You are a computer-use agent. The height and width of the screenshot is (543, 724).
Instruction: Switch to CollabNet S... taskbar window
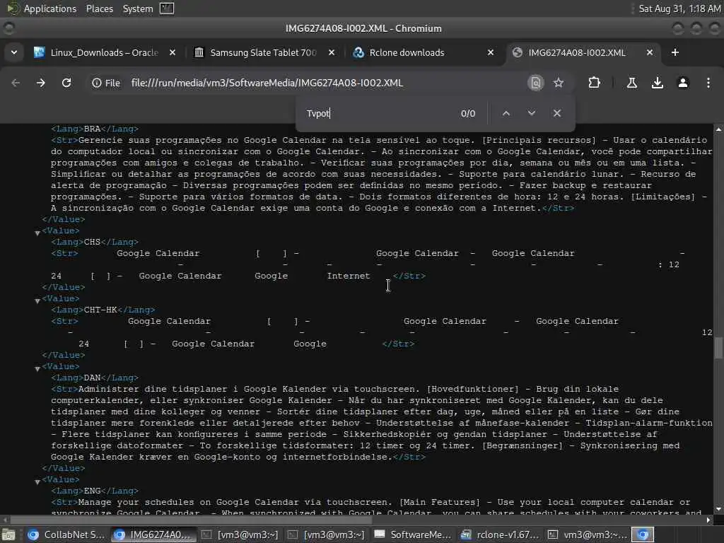click(x=66, y=535)
